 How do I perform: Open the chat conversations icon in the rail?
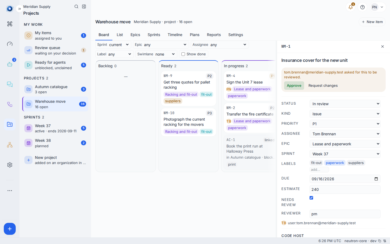(x=10, y=84)
